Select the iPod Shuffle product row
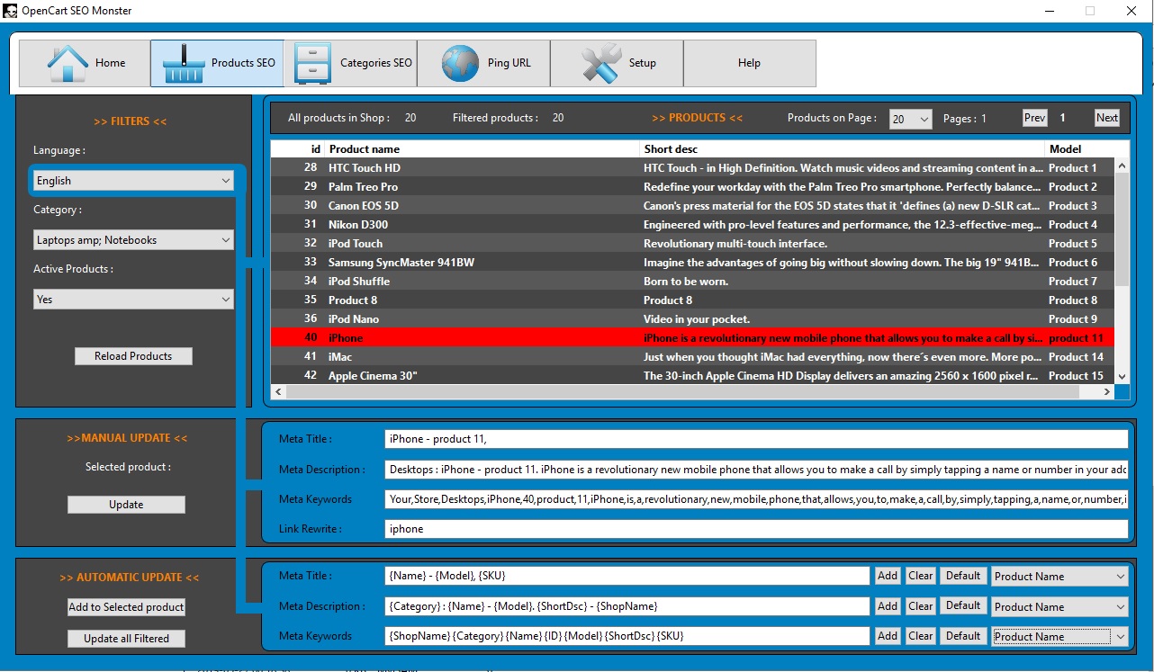1154x672 pixels. tap(692, 282)
